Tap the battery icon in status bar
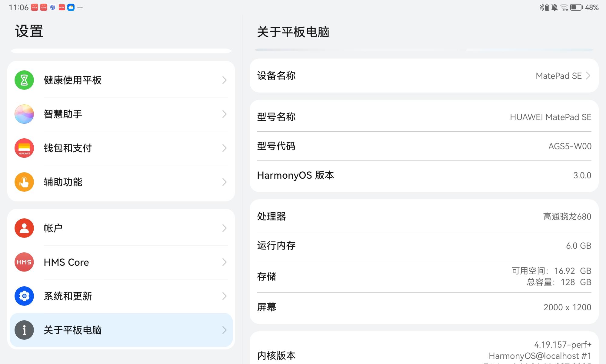This screenshot has width=606, height=364. [x=576, y=7]
